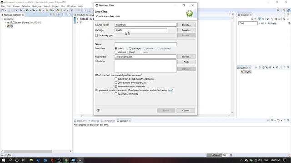
Task: Open the New toolbar dropdown arrow
Action: (5, 10)
